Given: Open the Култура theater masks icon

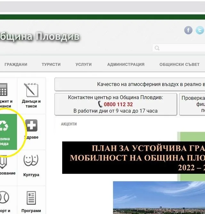Looking at the screenshot, I should (x=31, y=160).
